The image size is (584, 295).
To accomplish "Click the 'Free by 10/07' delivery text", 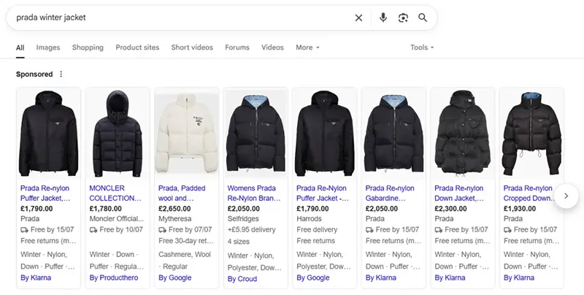I will [121, 230].
